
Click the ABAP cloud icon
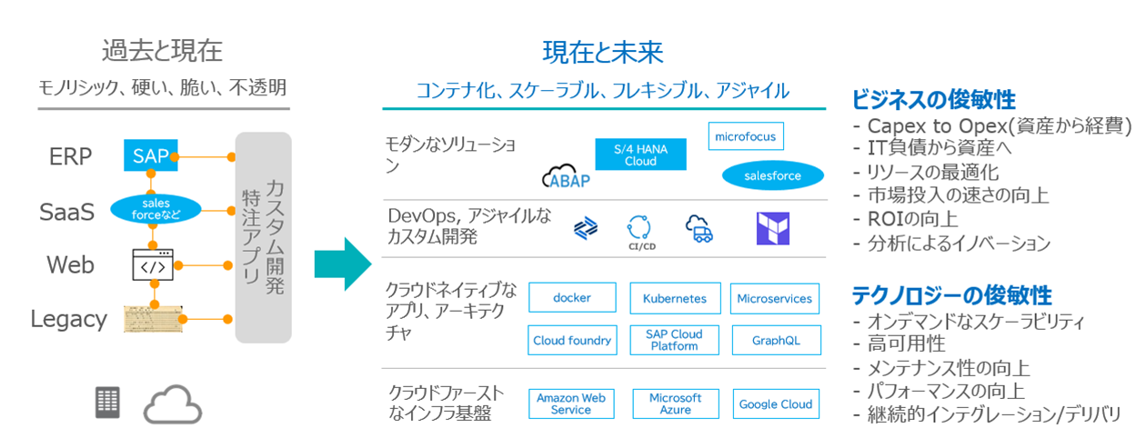[566, 176]
